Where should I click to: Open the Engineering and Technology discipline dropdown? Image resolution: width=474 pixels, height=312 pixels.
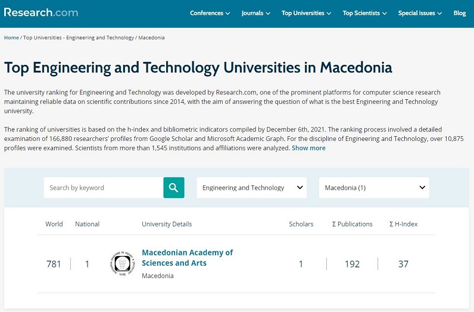pyautogui.click(x=251, y=188)
